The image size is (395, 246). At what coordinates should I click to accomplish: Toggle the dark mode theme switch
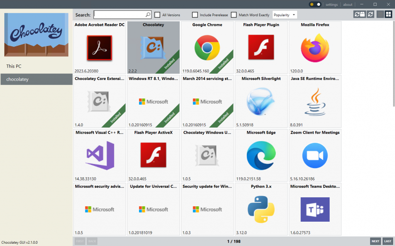[315, 5]
